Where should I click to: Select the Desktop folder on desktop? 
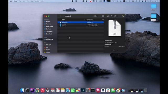154,7
